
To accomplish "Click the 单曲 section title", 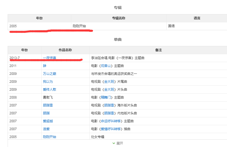I will pos(118,39).
